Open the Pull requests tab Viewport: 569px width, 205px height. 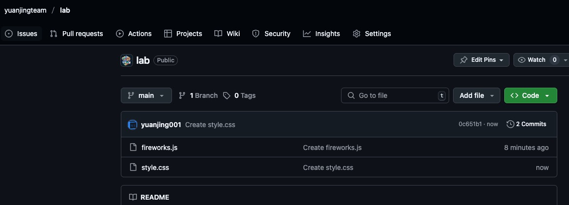[x=76, y=34]
